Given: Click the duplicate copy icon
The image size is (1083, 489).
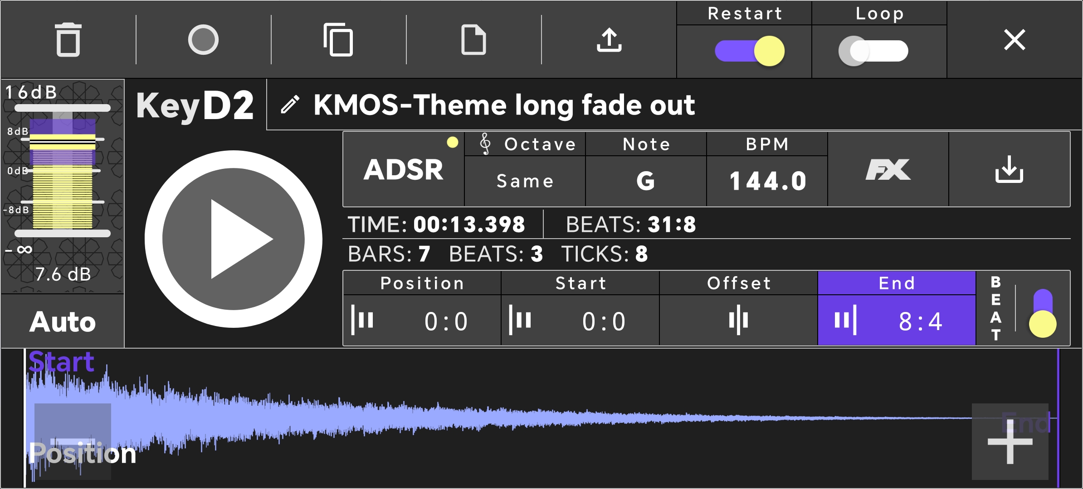Looking at the screenshot, I should point(338,40).
